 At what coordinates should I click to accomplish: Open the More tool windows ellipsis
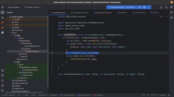(2, 38)
